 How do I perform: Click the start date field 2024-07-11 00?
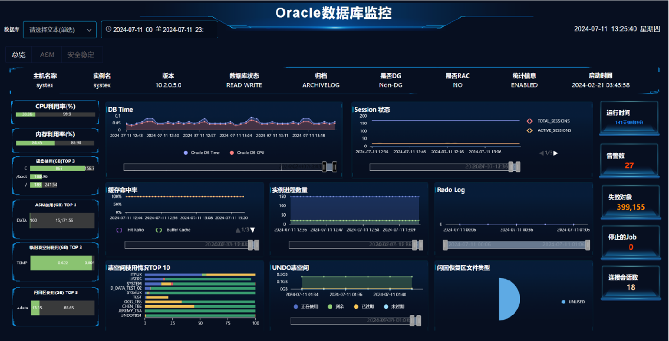tap(133, 29)
